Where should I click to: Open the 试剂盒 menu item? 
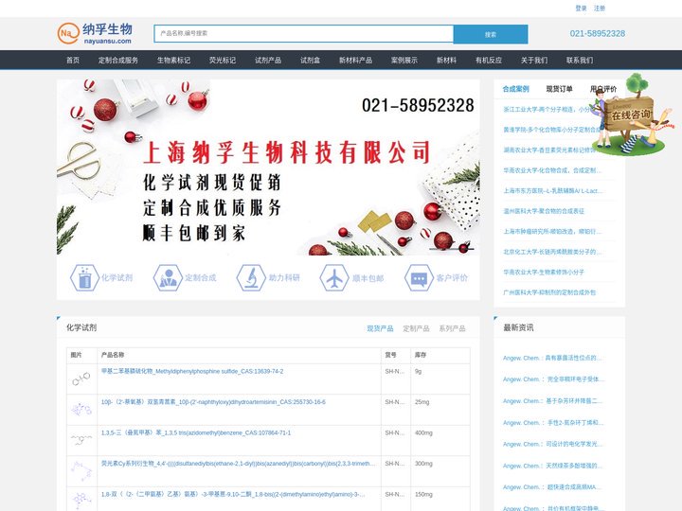[x=310, y=61]
